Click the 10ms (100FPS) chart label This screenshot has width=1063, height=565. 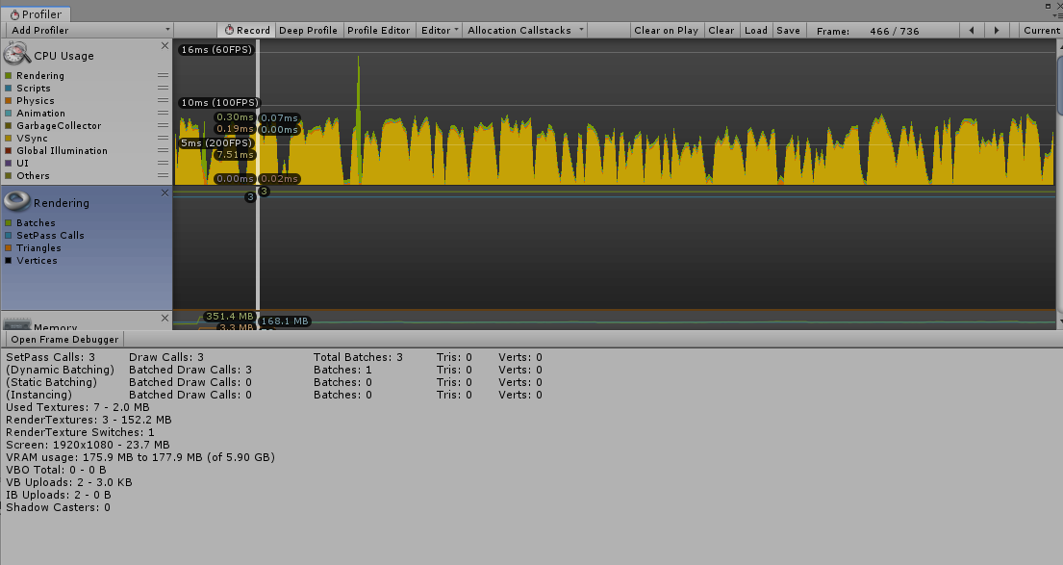(x=219, y=102)
